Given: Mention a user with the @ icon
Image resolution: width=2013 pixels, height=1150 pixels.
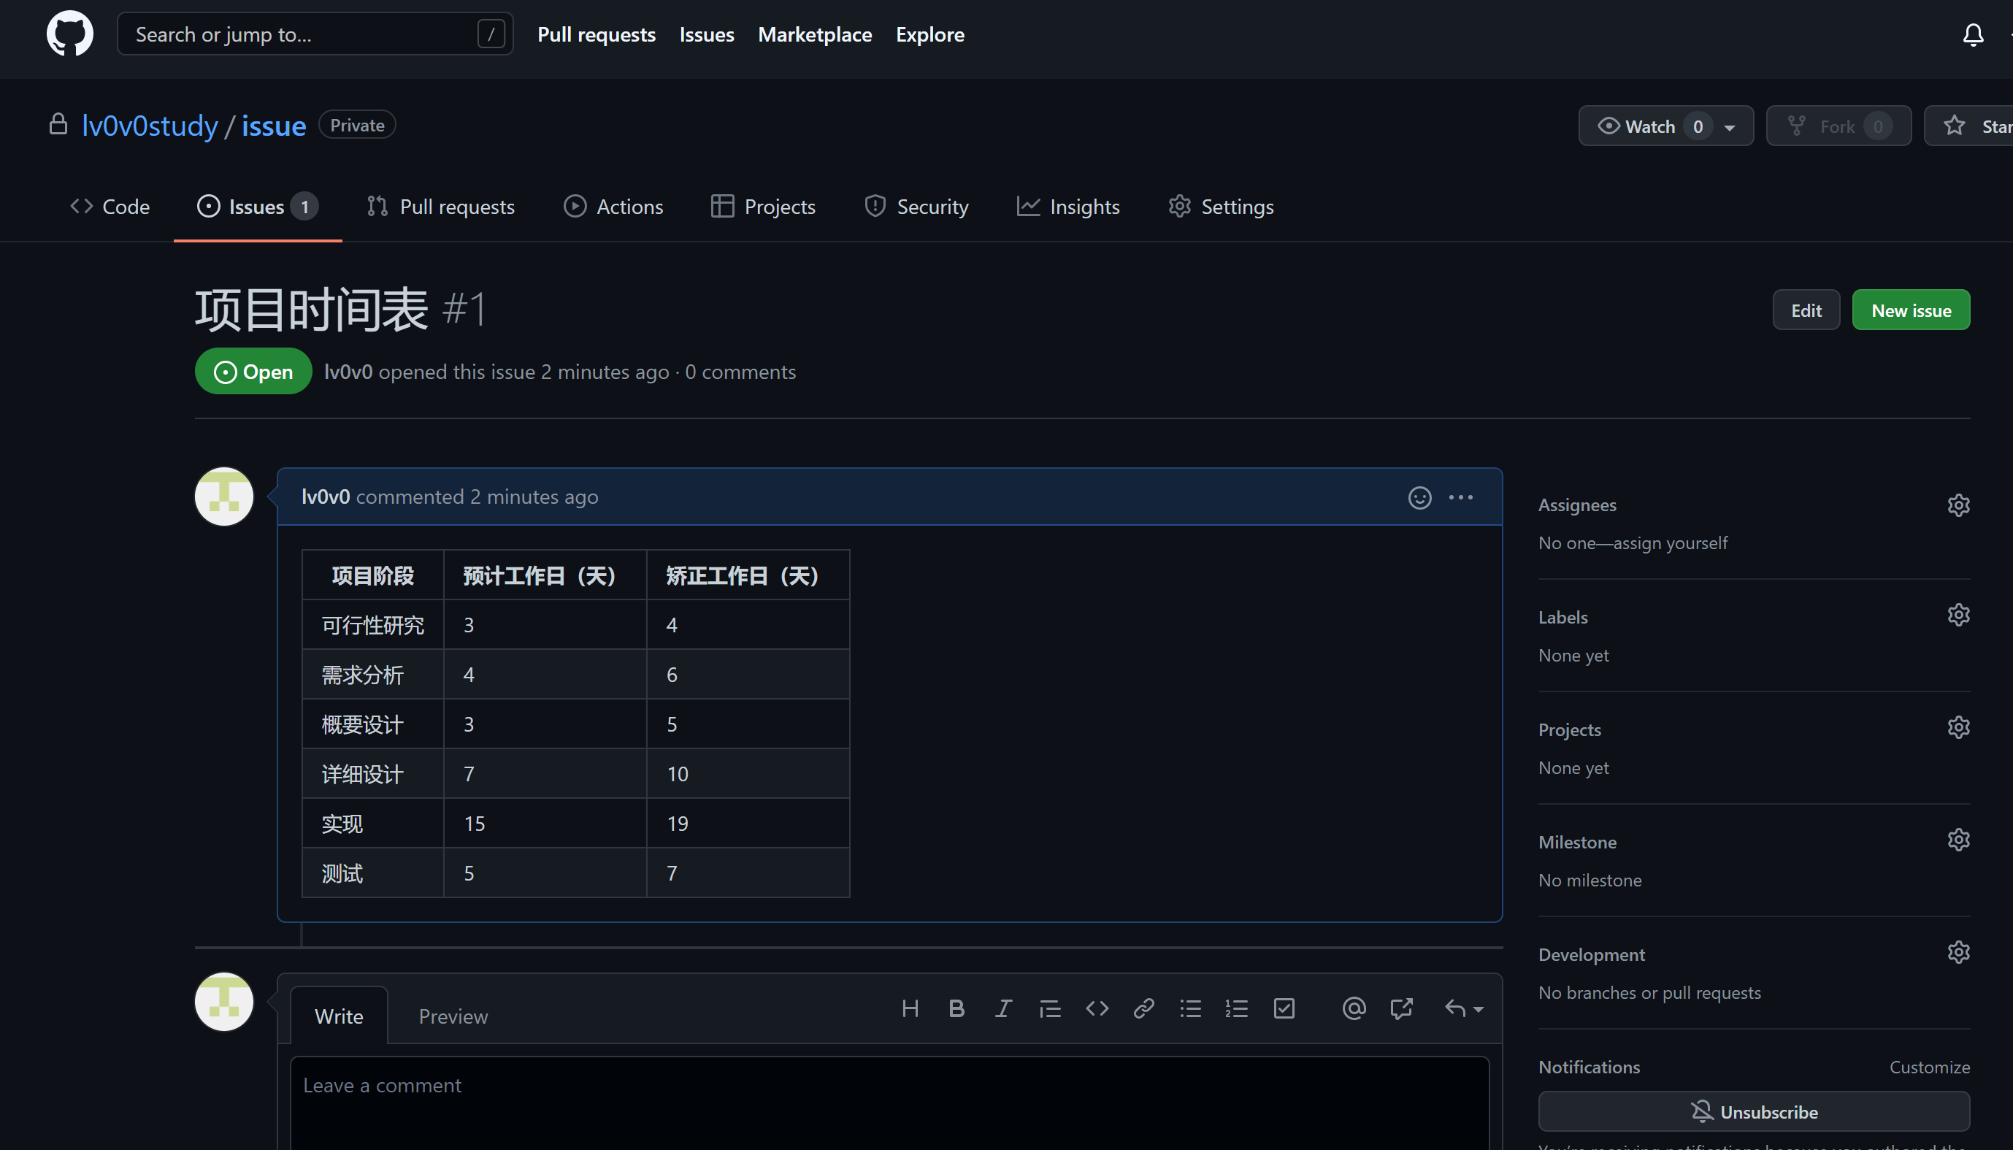Looking at the screenshot, I should (x=1353, y=1008).
